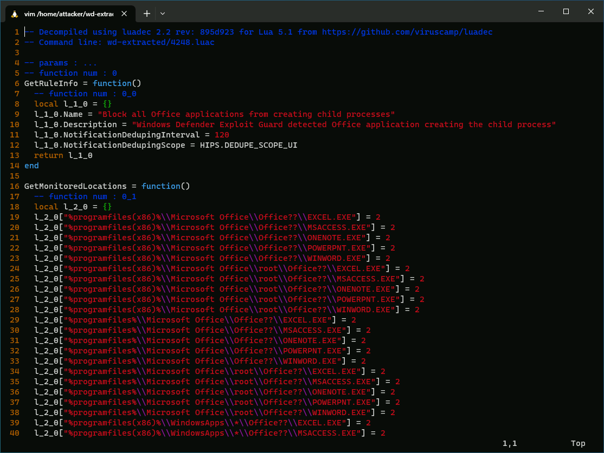Maximize the terminal window
This screenshot has width=604, height=453.
[566, 11]
